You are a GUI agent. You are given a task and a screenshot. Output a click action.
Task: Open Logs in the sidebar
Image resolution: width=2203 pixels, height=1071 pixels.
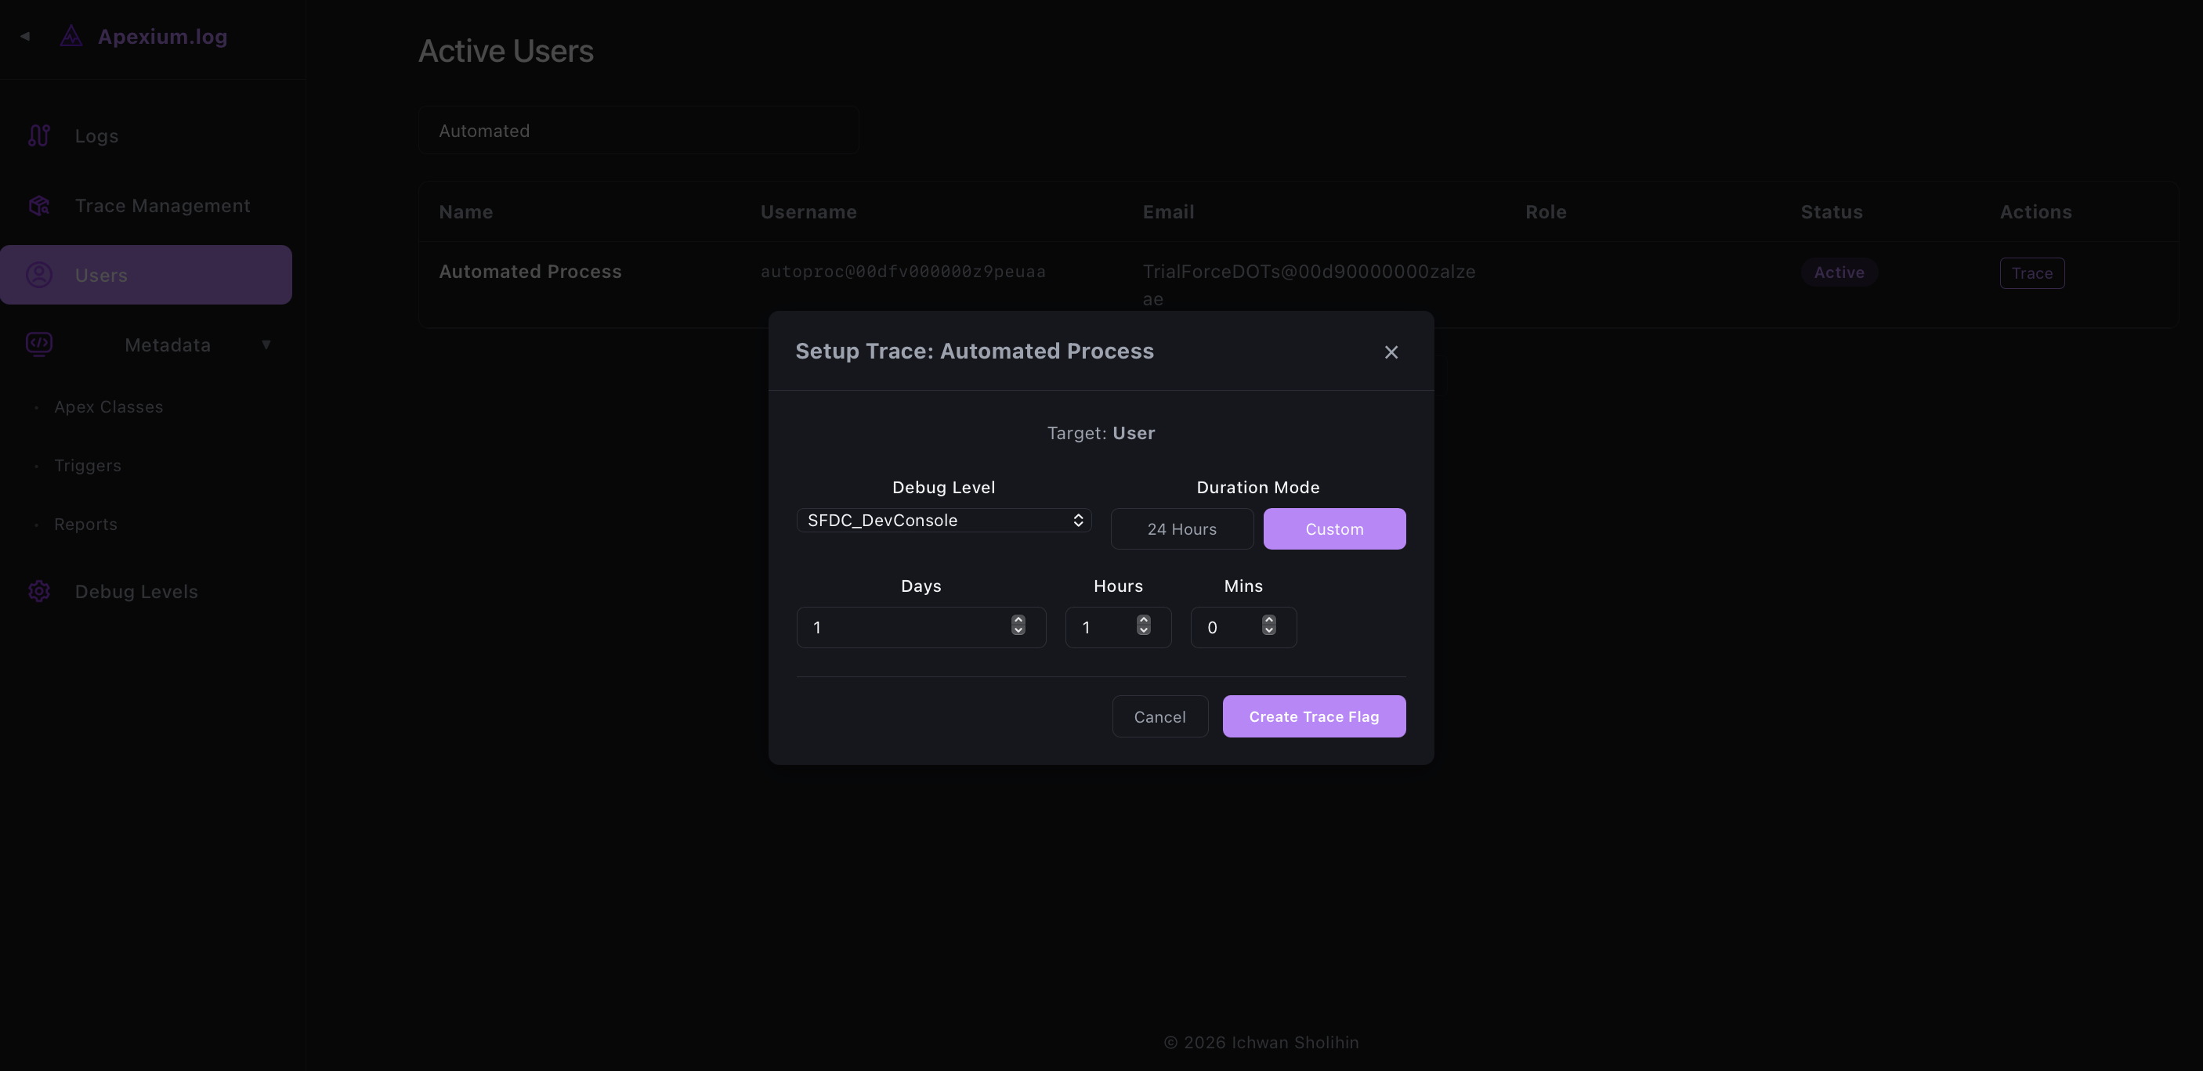point(147,135)
